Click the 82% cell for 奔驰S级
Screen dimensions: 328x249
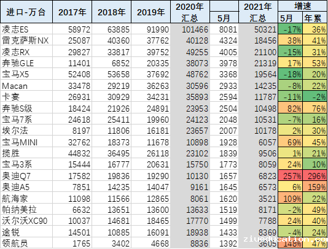point(291,108)
